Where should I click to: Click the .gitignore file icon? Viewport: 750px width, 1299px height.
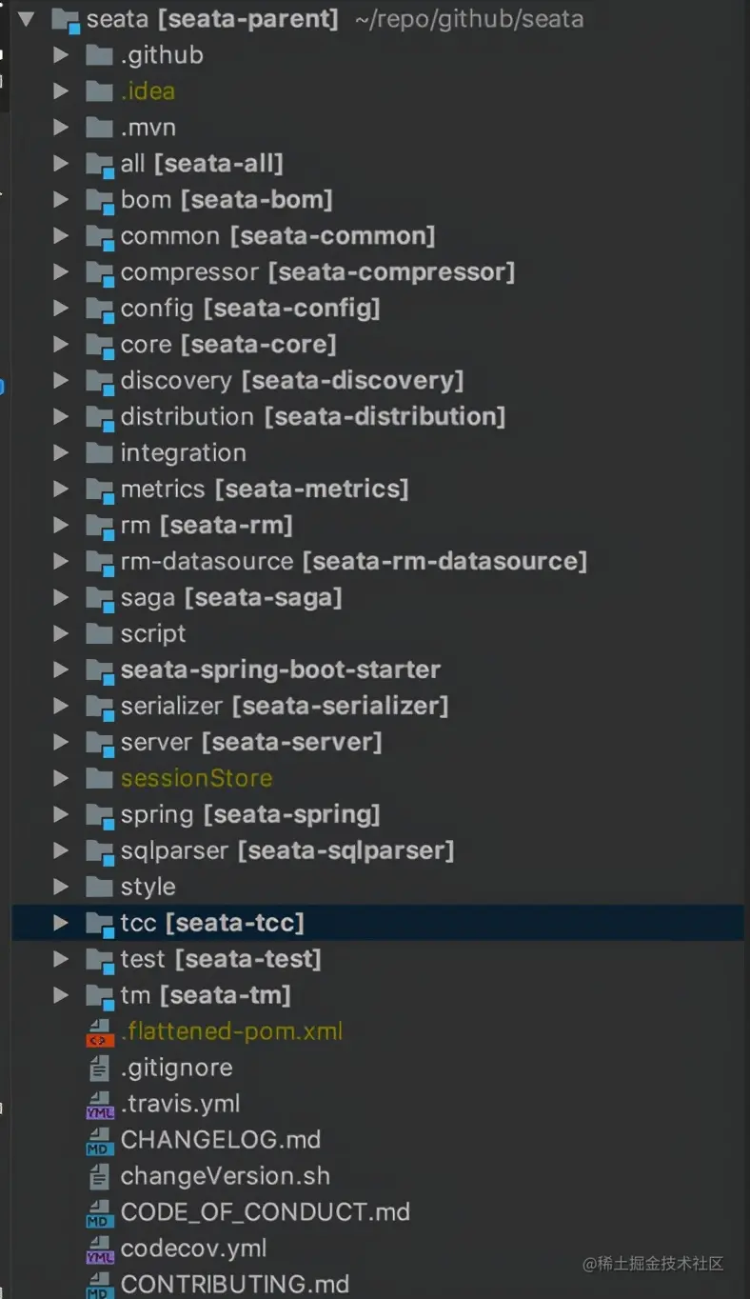pos(99,1068)
